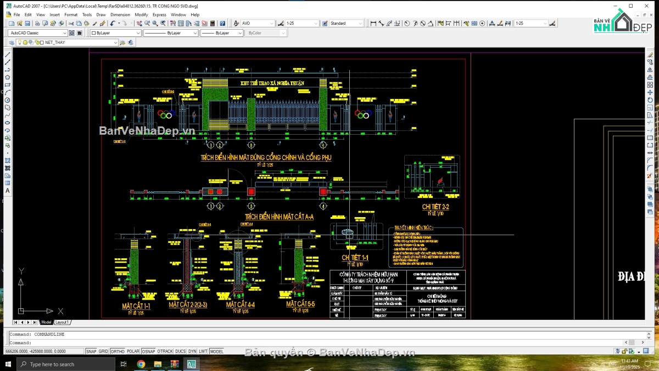Open the Insert menu

tap(54, 15)
